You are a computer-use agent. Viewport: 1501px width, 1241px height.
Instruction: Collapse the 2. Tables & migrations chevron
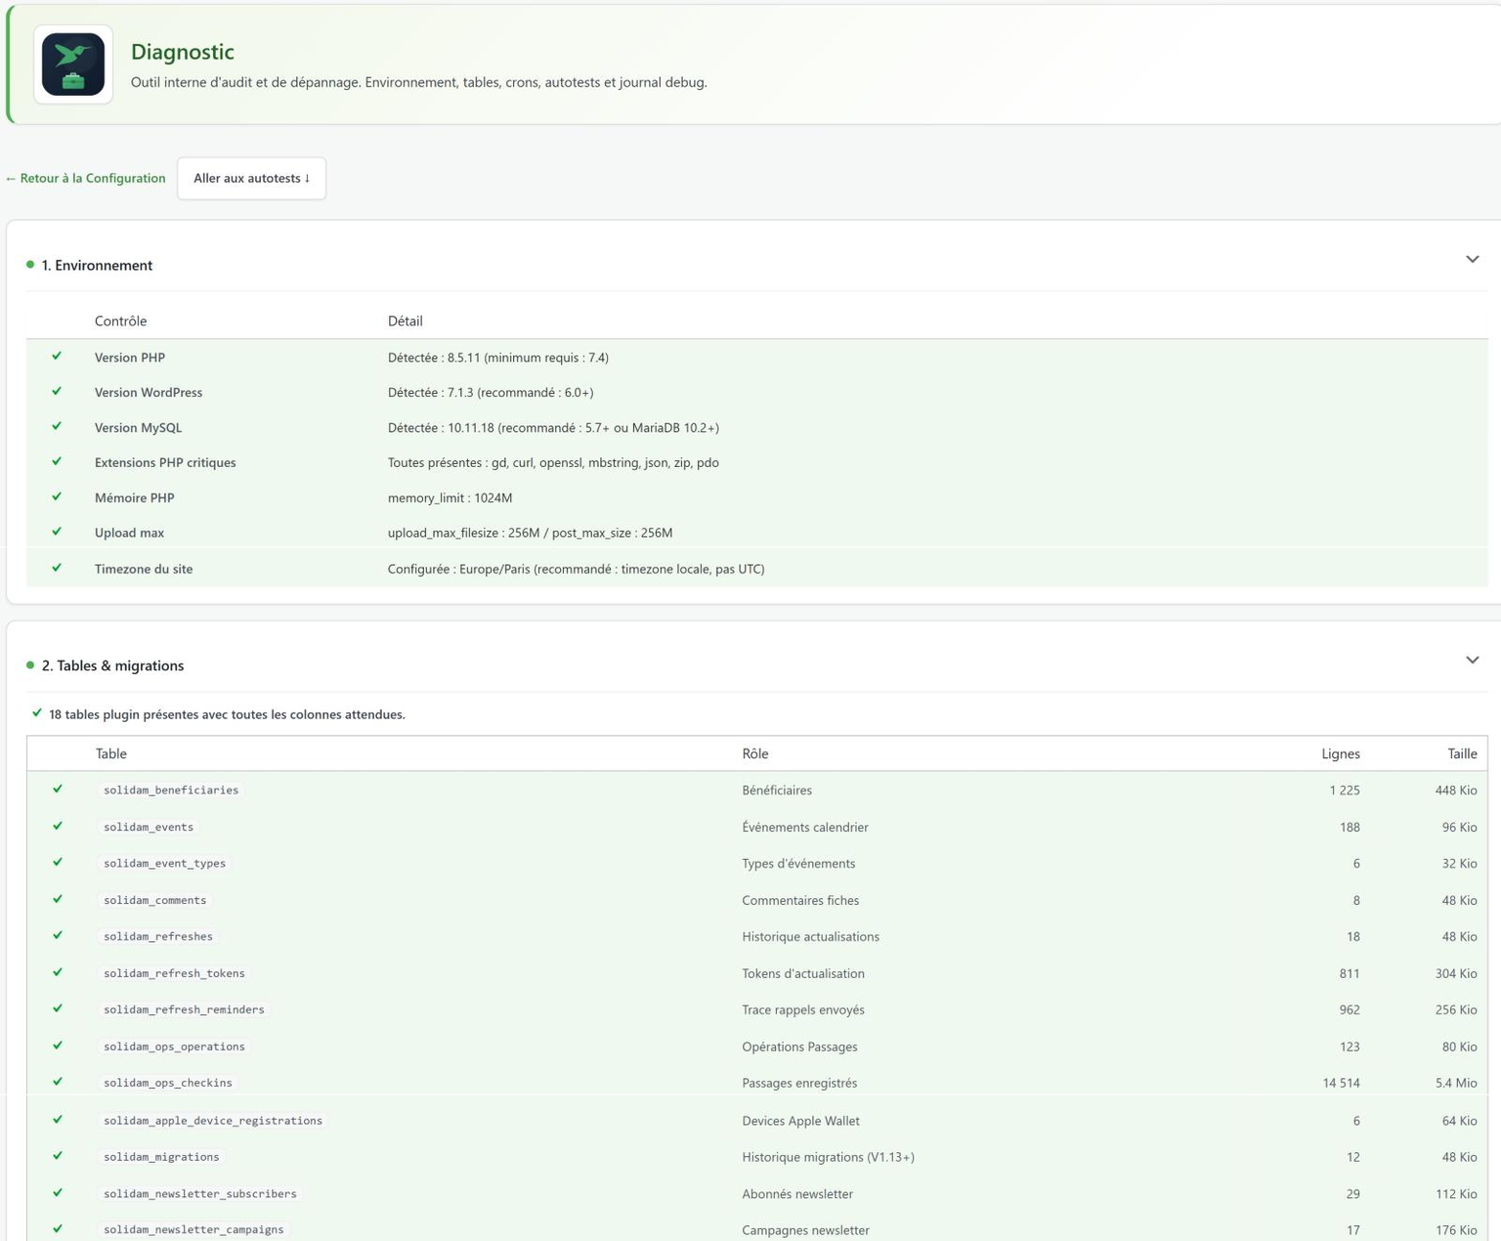(1472, 660)
